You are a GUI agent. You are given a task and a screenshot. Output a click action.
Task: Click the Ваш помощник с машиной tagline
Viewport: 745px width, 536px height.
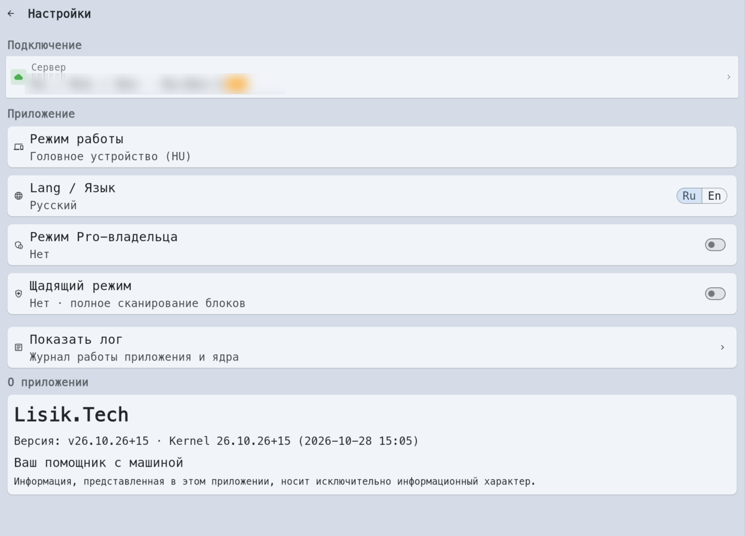point(99,463)
